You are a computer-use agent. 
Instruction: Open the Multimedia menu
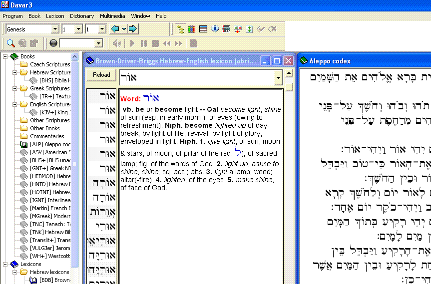(x=112, y=16)
